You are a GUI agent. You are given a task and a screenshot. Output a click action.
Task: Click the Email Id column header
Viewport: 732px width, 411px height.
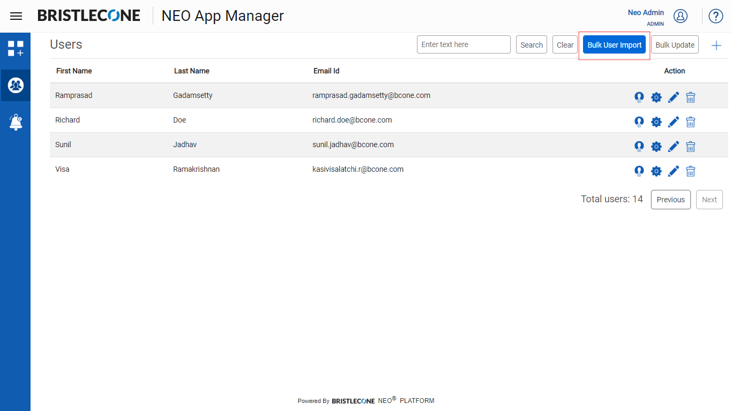[x=326, y=71]
